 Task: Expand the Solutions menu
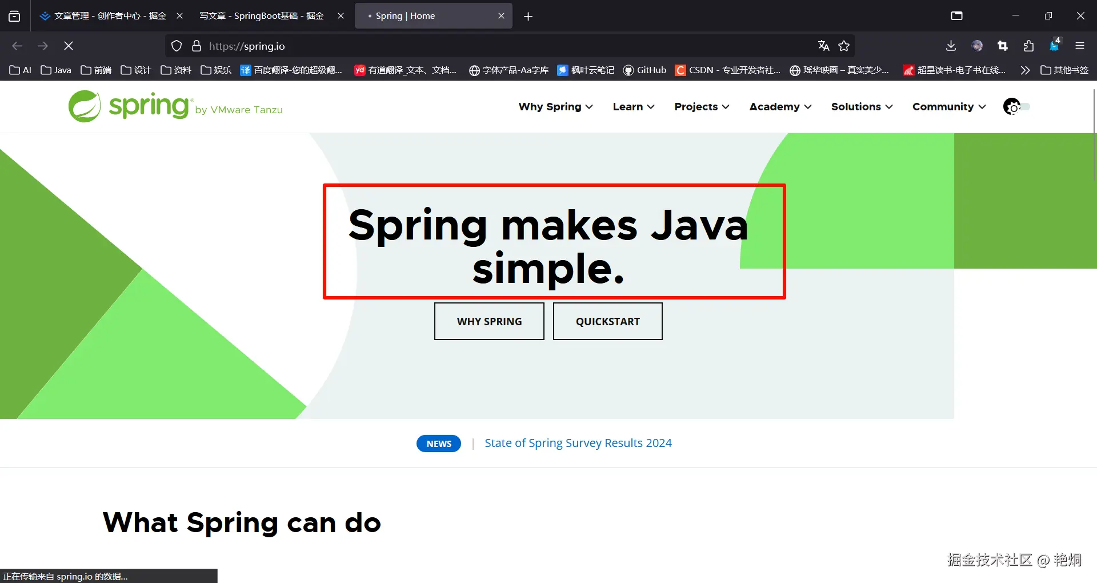(862, 107)
